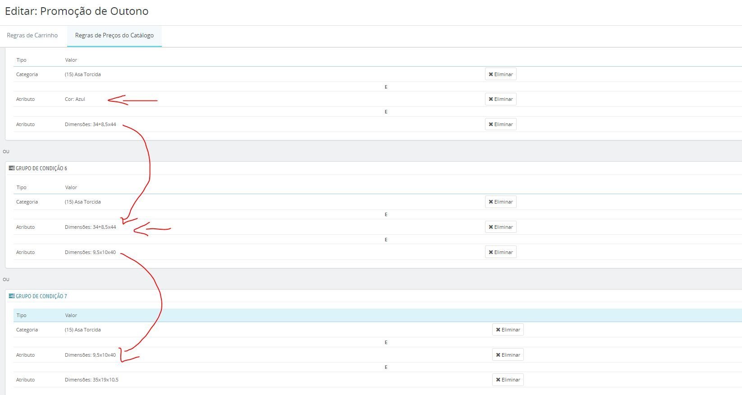Click Dimensões: 34+8,5x44 value in group 6
The height and width of the screenshot is (395, 742).
point(90,227)
